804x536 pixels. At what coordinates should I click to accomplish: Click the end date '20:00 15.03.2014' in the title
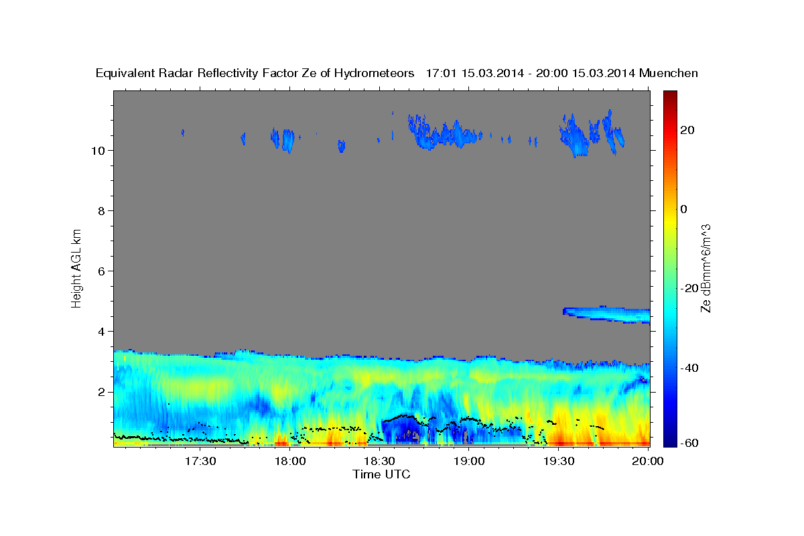click(x=584, y=73)
